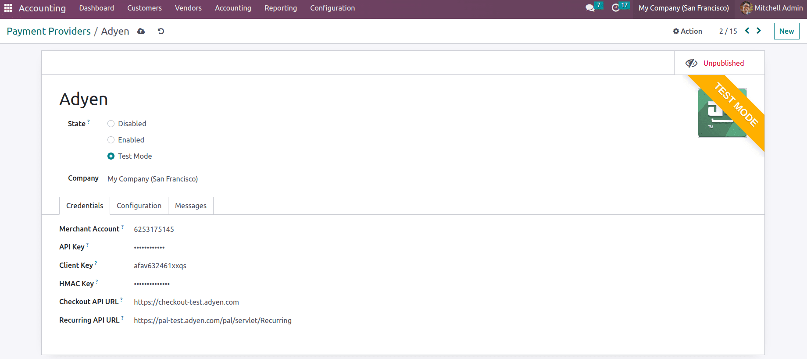
Task: Discard changes with the undo icon
Action: click(161, 31)
